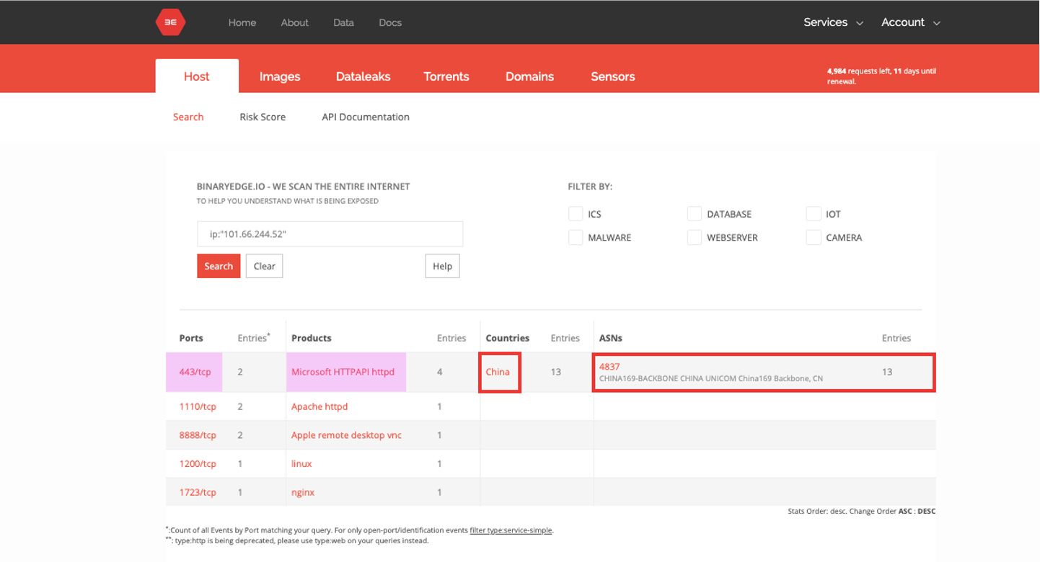Image resolution: width=1040 pixels, height=562 pixels.
Task: Enable the CAMERA filter checkbox
Action: coord(814,237)
